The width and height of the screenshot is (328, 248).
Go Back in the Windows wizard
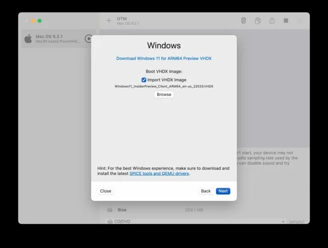pos(206,191)
